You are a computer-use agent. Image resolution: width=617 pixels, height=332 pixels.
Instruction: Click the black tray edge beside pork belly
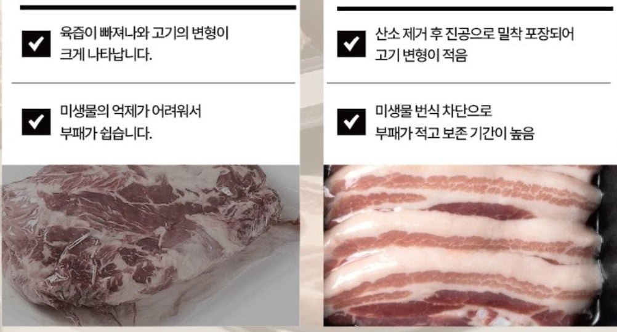tap(608, 243)
